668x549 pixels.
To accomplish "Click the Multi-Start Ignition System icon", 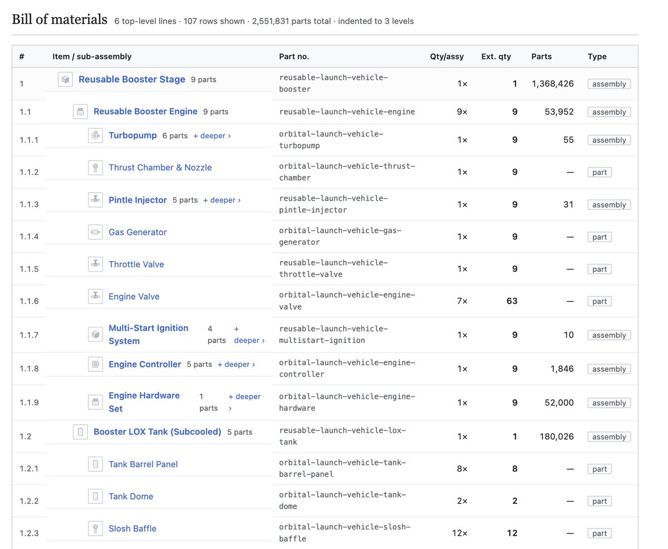I will coord(96,334).
